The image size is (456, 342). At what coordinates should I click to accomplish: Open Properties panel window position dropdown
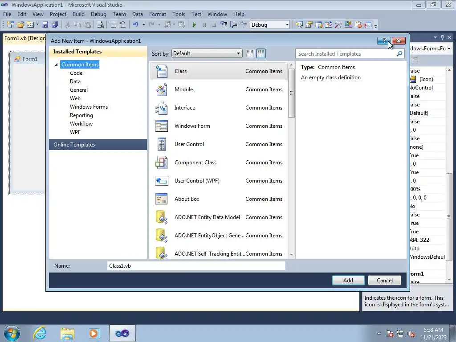coord(436,37)
